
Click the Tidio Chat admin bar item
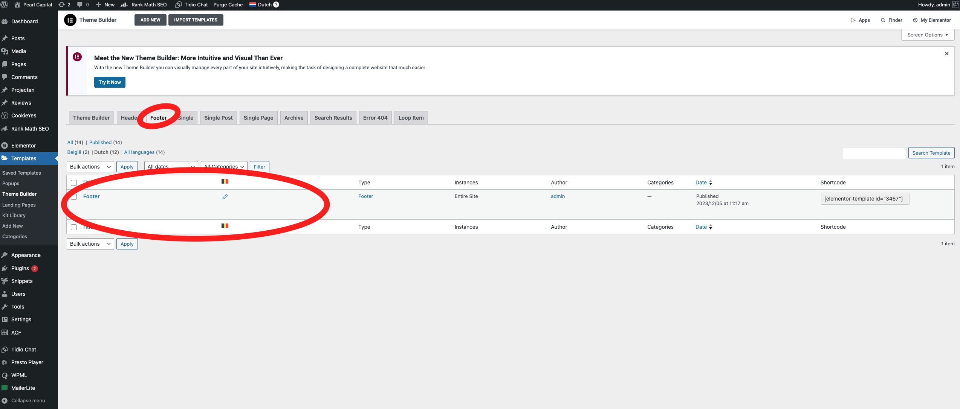(191, 5)
